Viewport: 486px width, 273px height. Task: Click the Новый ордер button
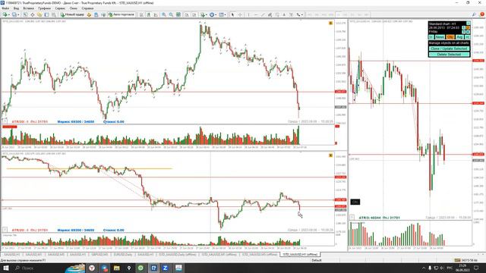click(72, 14)
